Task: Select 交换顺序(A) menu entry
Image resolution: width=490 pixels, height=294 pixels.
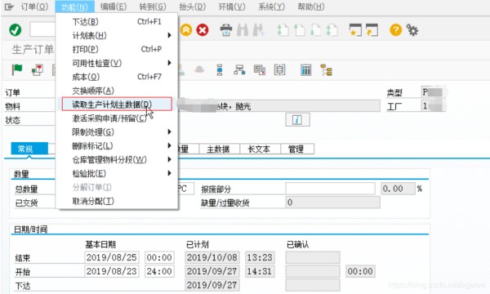Action: click(117, 91)
